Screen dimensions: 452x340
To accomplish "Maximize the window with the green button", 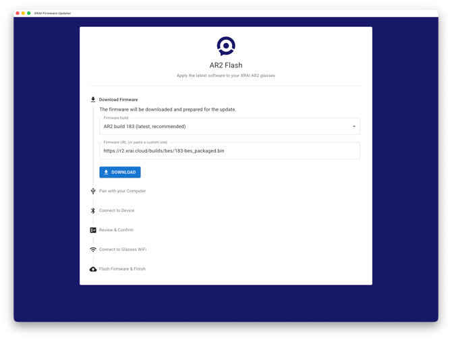I will pyautogui.click(x=29, y=13).
